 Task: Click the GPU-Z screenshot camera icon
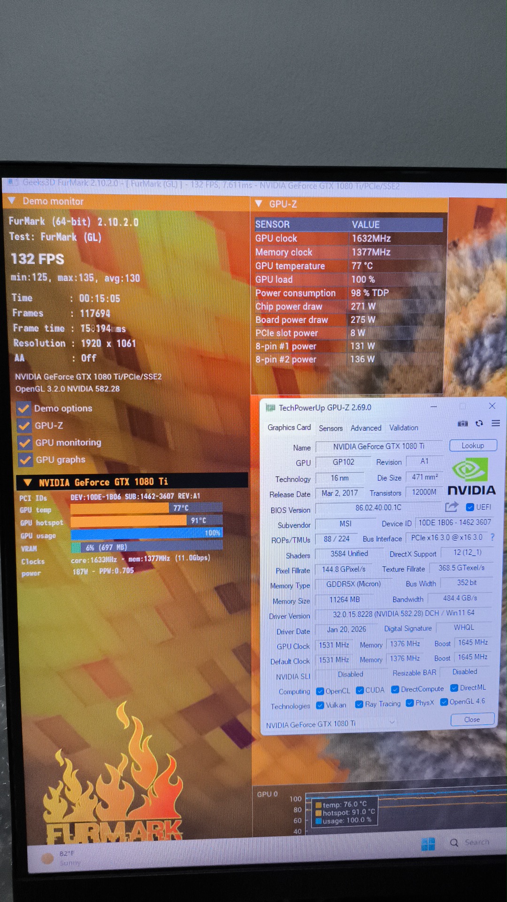[x=463, y=423]
